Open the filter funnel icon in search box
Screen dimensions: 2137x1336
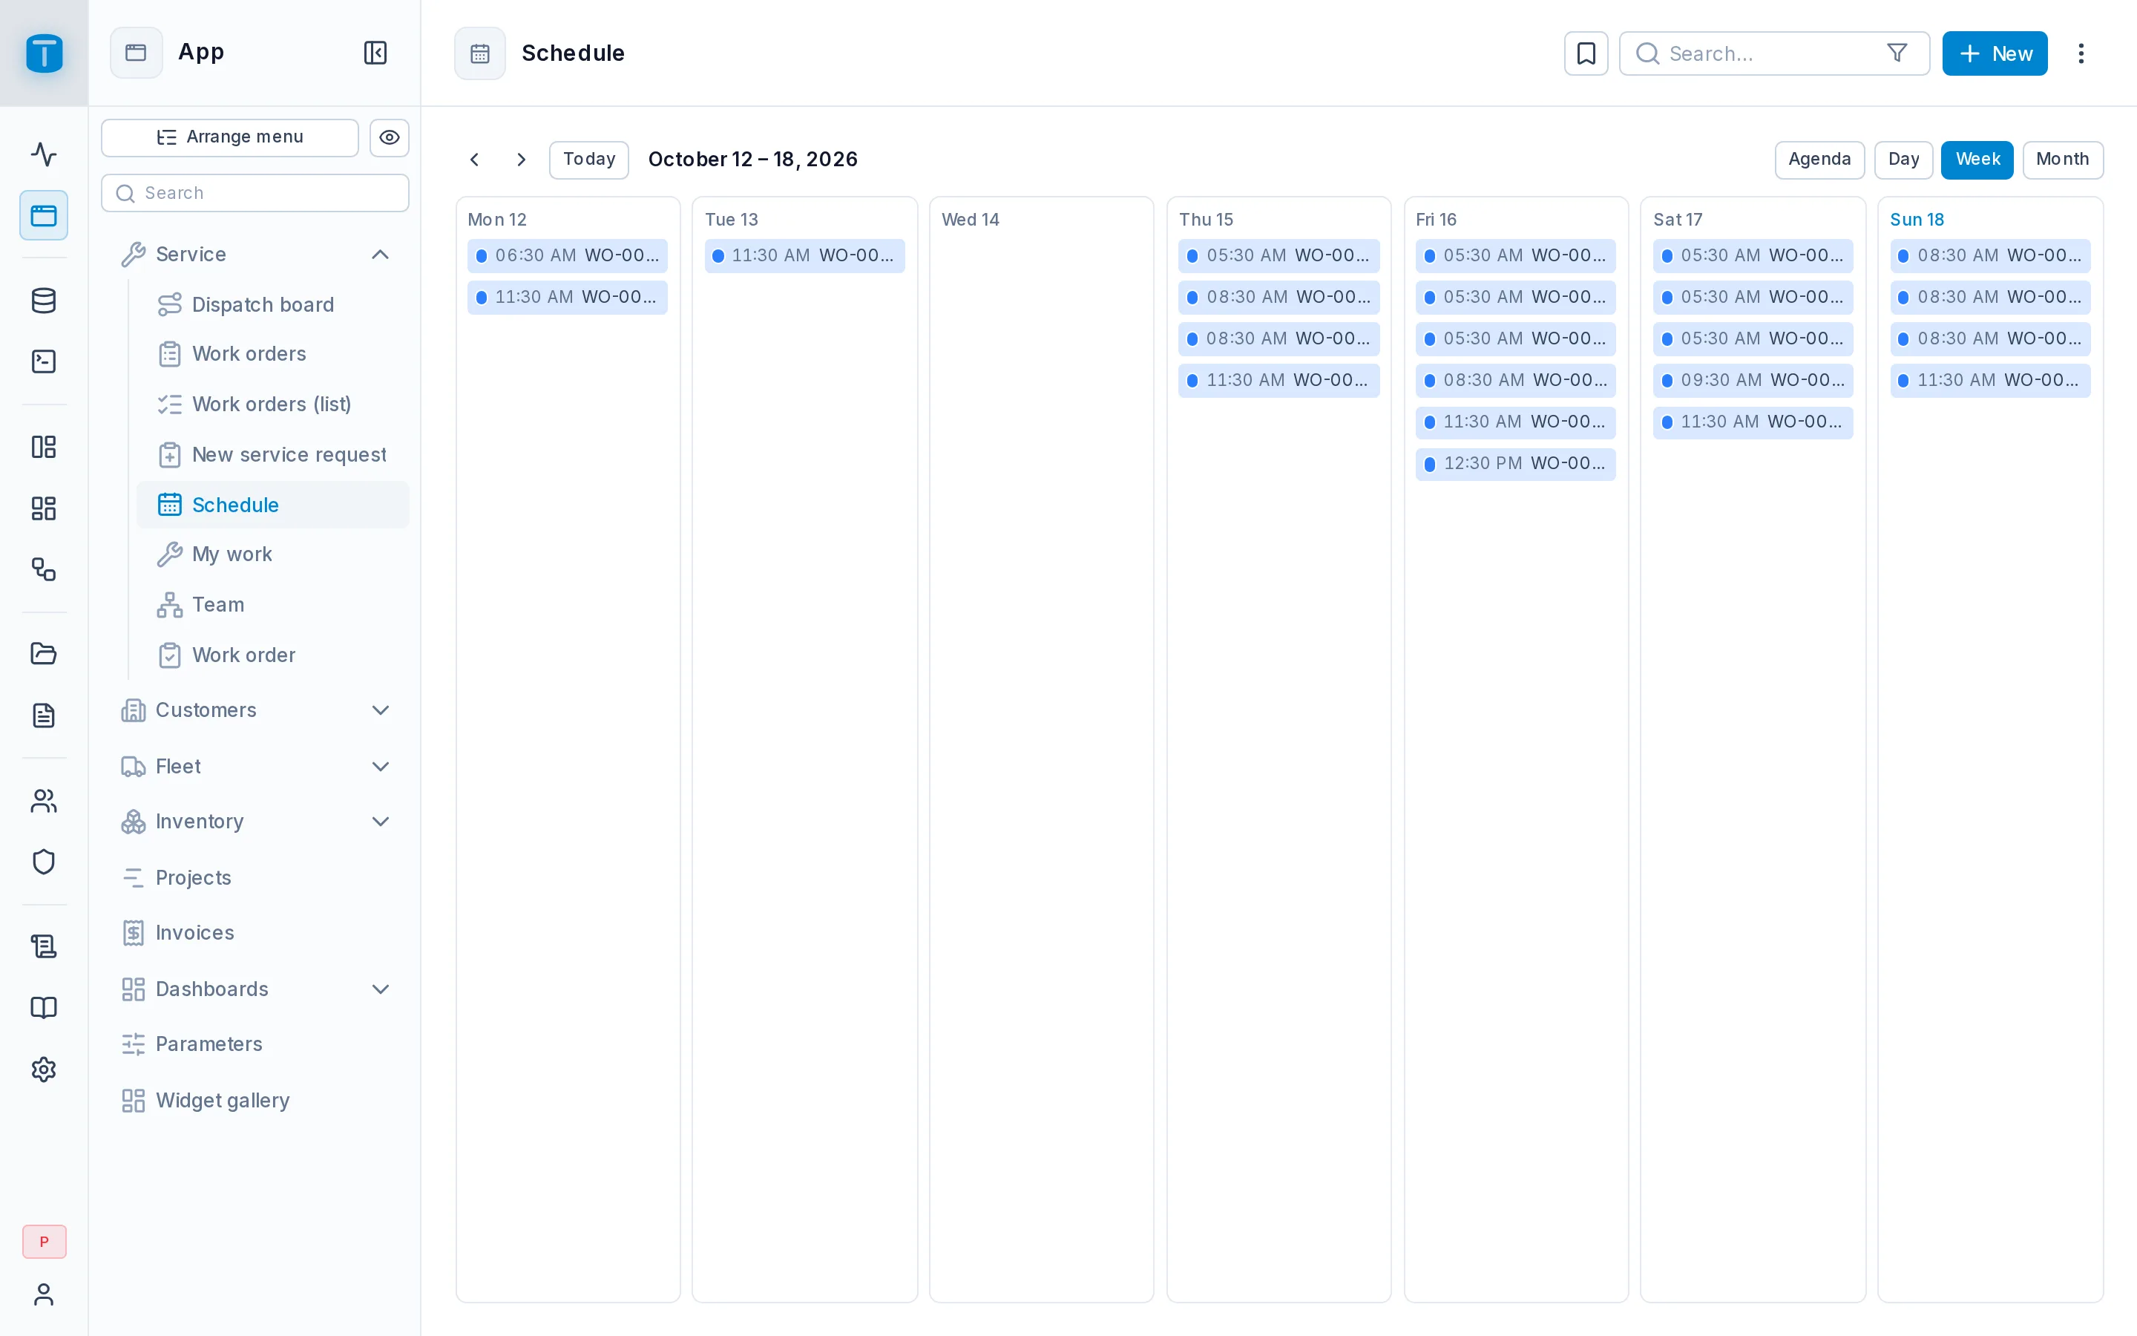click(1897, 54)
